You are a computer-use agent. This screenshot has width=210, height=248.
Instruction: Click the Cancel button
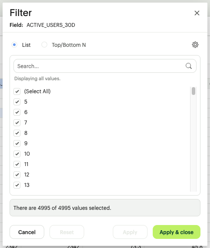(27, 232)
